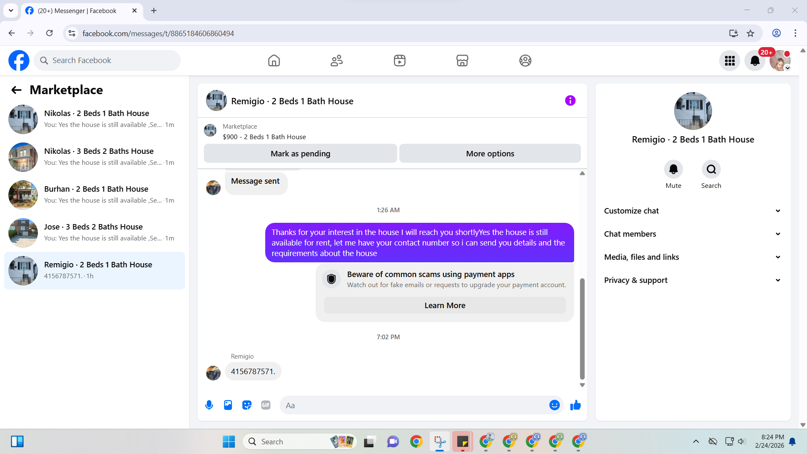Click the Mark as pending button
This screenshot has height=454, width=807.
coord(300,153)
